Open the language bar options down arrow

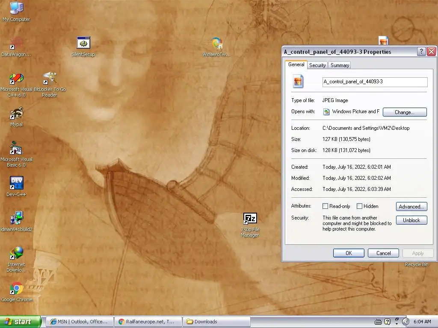397,324
